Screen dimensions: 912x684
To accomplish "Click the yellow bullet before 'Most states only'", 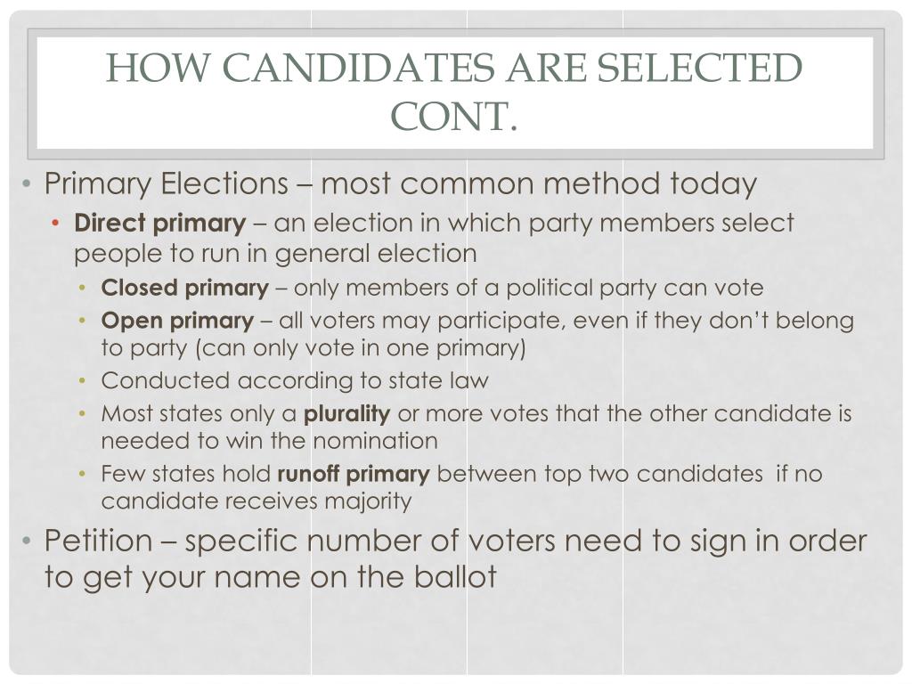I will point(83,413).
